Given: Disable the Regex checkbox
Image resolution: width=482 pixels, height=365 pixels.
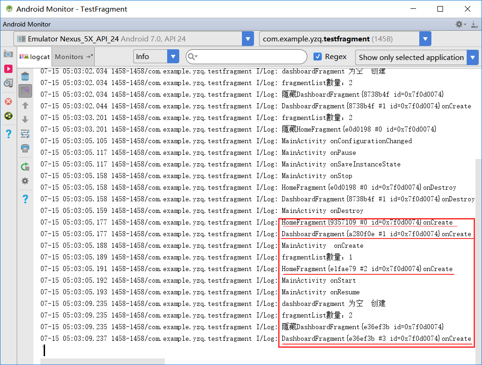Looking at the screenshot, I should coord(318,57).
